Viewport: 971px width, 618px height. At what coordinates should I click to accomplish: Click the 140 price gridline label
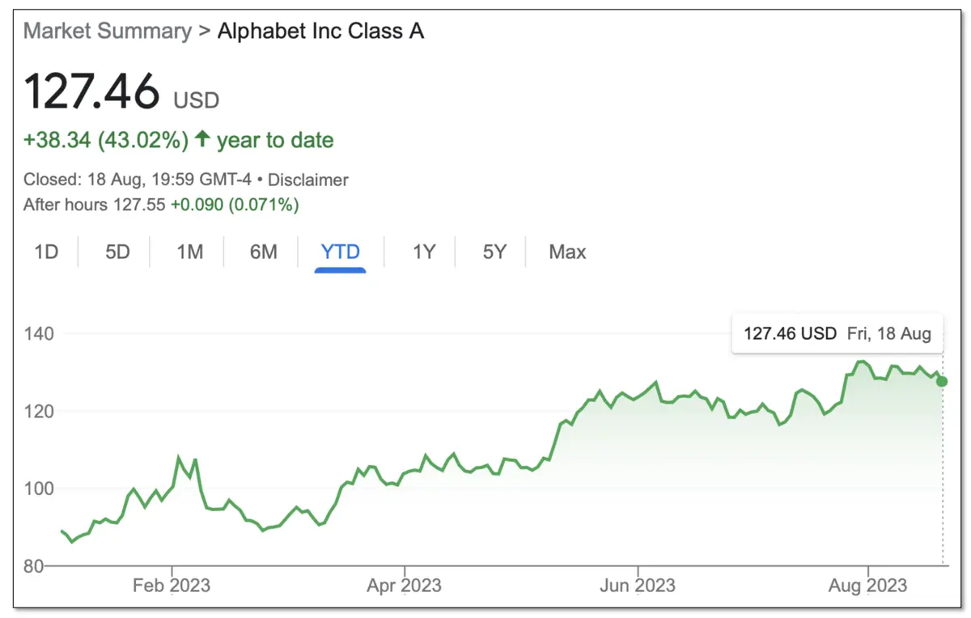[x=40, y=333]
